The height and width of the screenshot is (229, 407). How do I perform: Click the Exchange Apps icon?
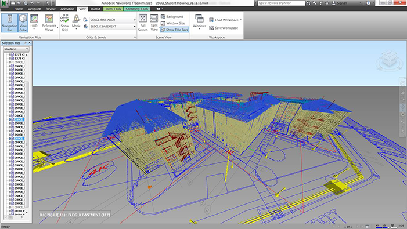tap(321, 3)
